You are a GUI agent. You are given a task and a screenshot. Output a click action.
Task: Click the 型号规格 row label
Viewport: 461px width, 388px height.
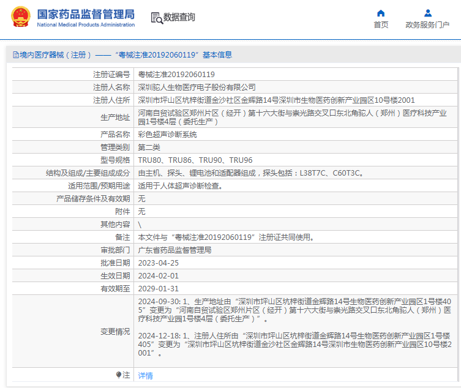pyautogui.click(x=115, y=160)
